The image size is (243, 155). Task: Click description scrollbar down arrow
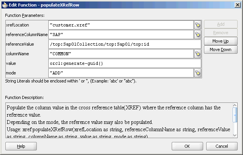point(235,135)
